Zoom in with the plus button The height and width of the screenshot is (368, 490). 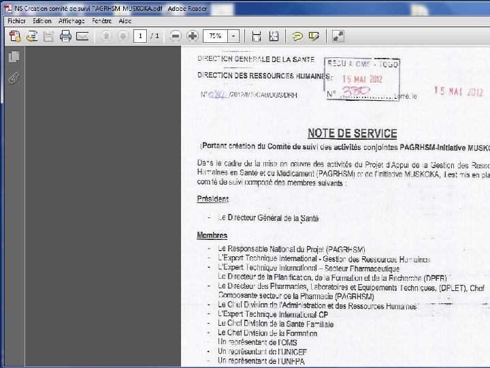click(193, 36)
